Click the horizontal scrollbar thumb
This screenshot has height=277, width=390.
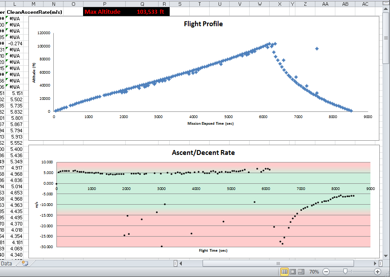[278, 263]
